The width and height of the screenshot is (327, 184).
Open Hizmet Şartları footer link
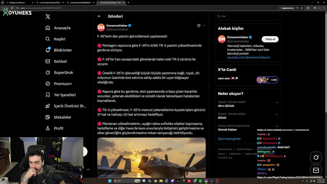pyautogui.click(x=225, y=149)
